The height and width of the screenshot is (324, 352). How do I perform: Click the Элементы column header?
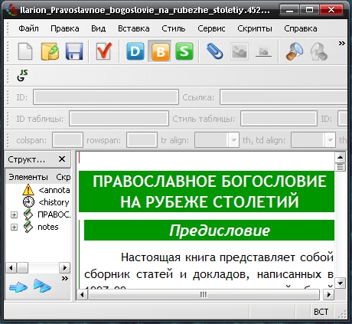(x=28, y=177)
